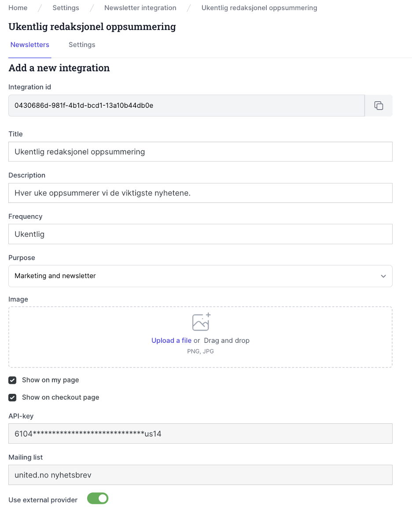The height and width of the screenshot is (507, 412).
Task: Switch to the Settings tab
Action: 81,44
